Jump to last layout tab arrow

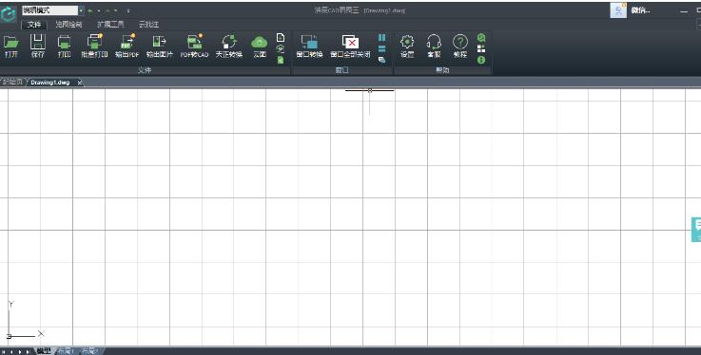tap(28, 352)
